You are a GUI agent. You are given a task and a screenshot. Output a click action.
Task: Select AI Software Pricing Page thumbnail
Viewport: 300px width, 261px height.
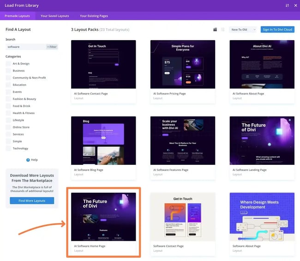click(183, 64)
